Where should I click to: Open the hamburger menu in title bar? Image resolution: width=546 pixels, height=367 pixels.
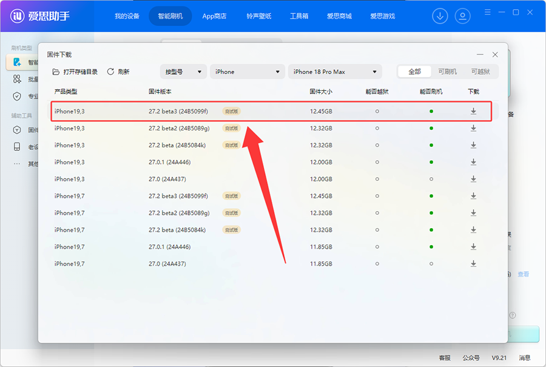(x=488, y=12)
